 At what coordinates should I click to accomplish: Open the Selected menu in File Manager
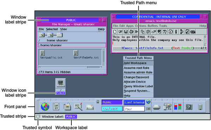click(x=52, y=29)
